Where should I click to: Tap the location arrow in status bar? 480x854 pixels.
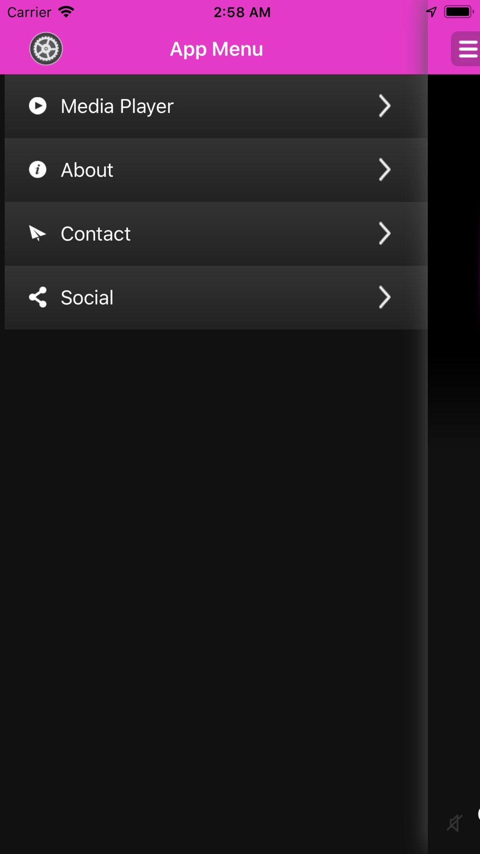432,12
